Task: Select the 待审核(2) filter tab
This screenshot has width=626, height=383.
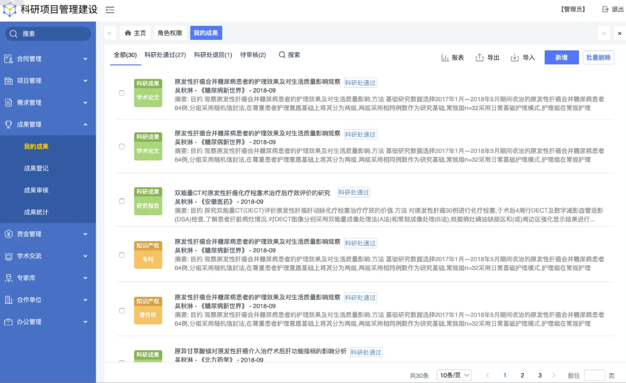Action: (253, 55)
